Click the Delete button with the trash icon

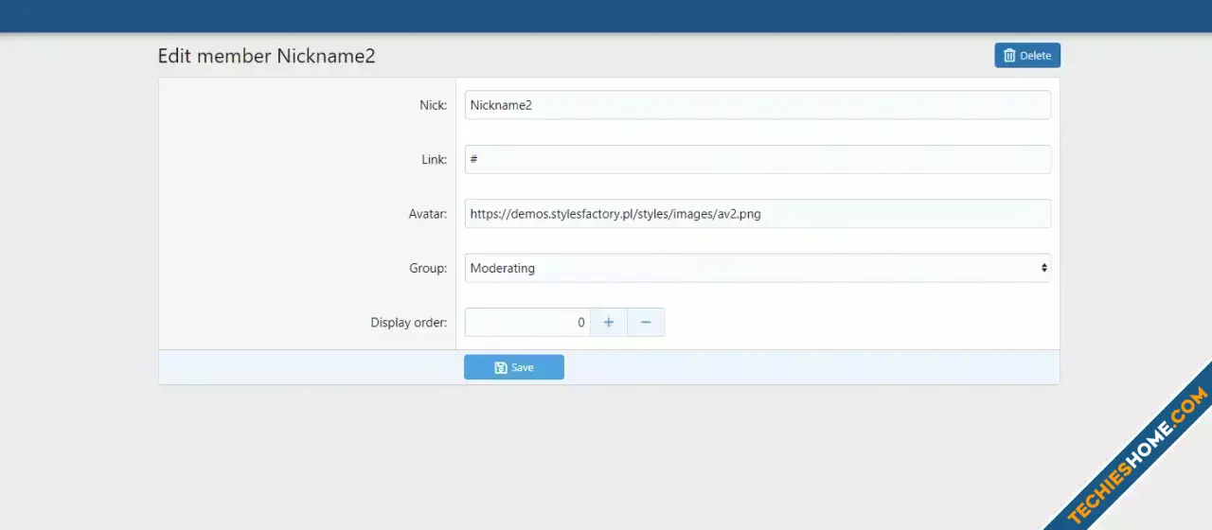coord(1027,55)
